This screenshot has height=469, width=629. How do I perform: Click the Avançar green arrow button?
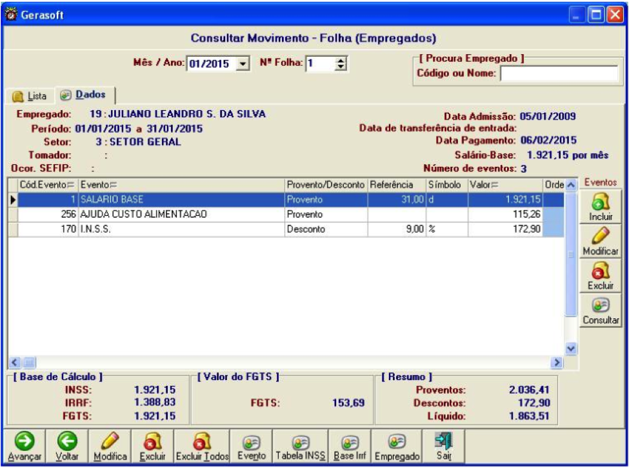(25, 446)
